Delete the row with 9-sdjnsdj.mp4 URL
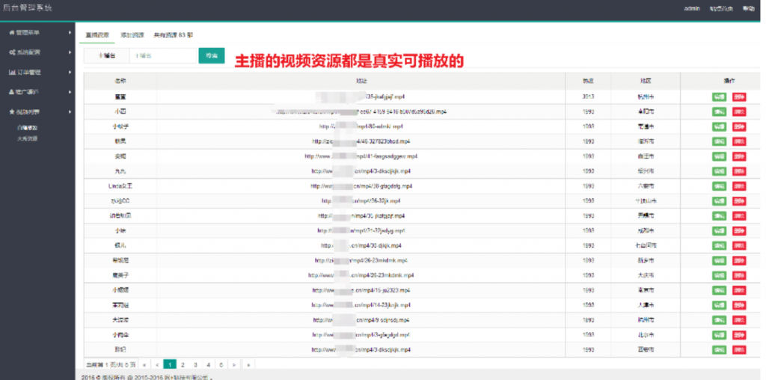This screenshot has height=380, width=766. coord(739,320)
